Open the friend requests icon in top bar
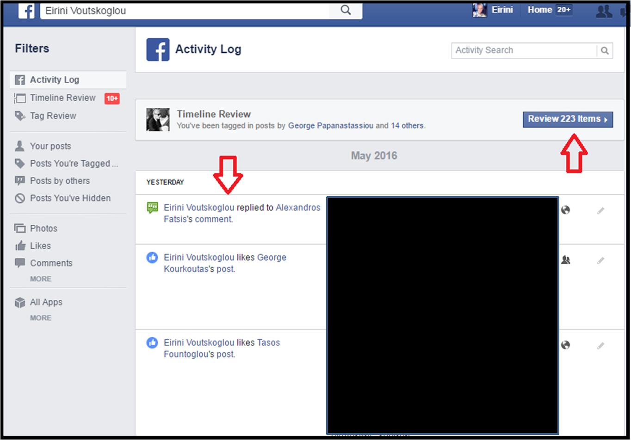This screenshot has width=631, height=440. click(604, 11)
